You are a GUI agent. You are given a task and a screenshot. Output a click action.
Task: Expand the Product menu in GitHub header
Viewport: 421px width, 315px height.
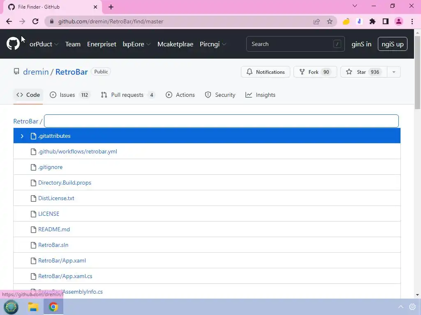pos(44,44)
